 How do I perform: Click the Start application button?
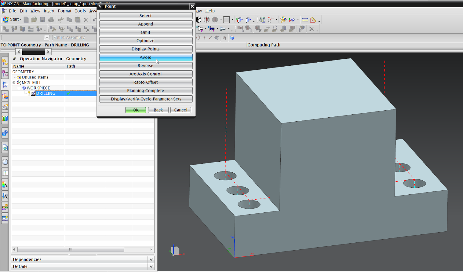click(12, 19)
